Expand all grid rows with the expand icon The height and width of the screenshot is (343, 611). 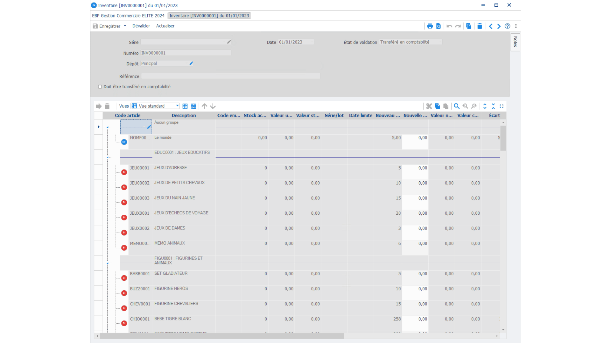[485, 106]
